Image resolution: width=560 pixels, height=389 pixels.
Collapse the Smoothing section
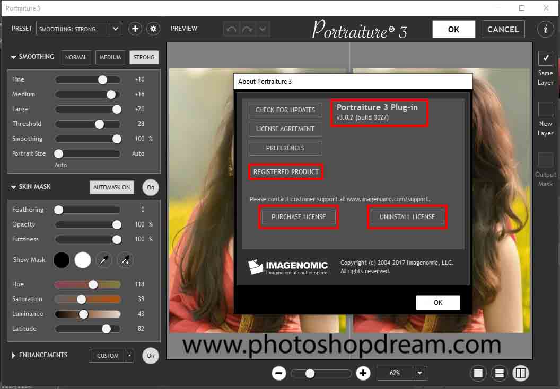coord(13,57)
